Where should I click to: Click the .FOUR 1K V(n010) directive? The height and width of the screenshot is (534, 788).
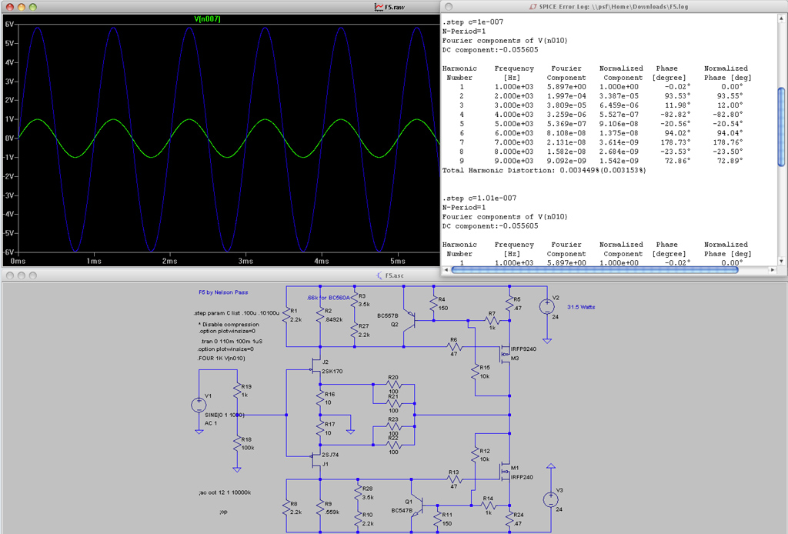tap(222, 358)
